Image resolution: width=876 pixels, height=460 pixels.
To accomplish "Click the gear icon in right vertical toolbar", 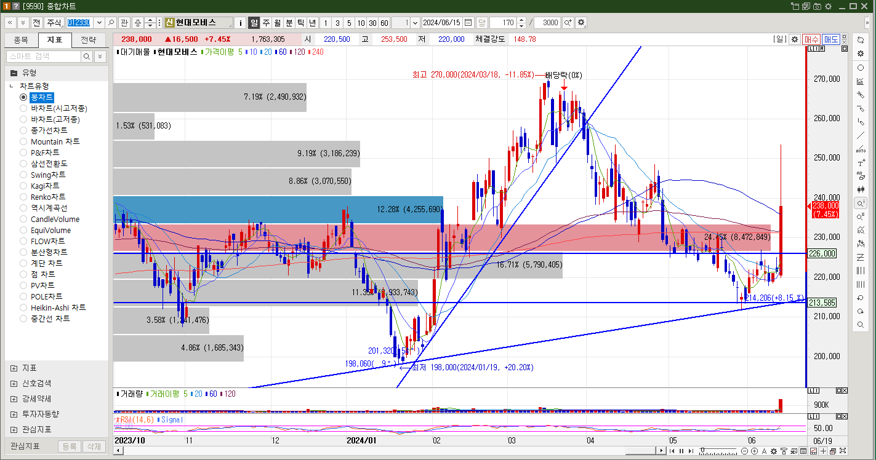I will point(861,54).
